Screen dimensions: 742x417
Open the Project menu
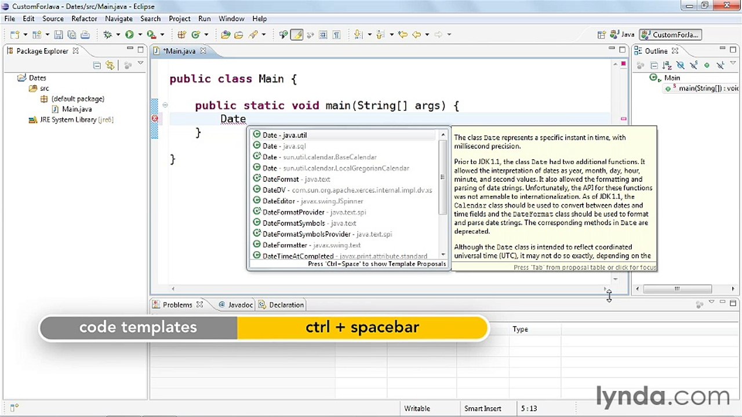[x=180, y=19]
